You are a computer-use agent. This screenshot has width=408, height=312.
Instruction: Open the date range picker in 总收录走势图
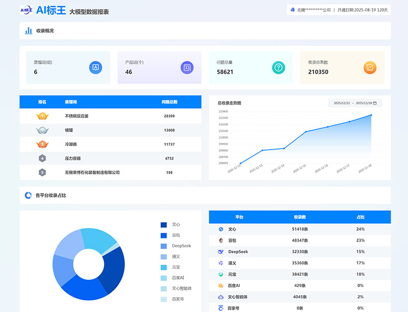354,103
